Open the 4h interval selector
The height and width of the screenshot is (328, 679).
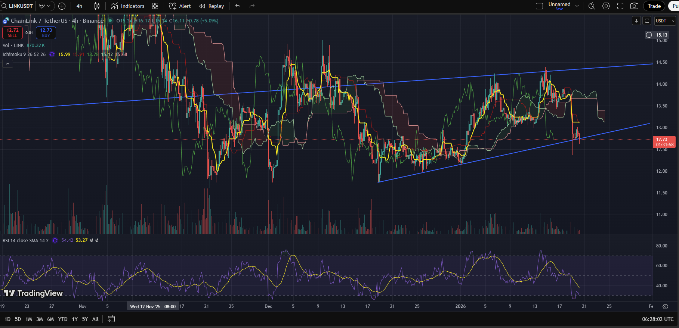point(80,6)
